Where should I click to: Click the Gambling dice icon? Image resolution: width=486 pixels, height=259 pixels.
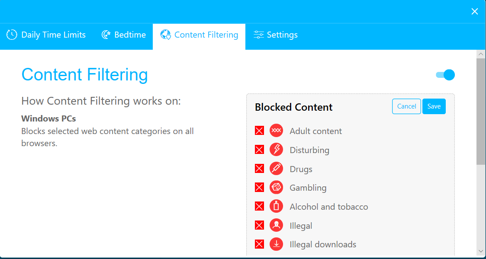(x=276, y=187)
